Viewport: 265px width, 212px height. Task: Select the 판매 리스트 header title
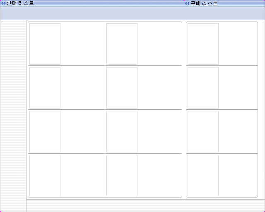click(20, 3)
